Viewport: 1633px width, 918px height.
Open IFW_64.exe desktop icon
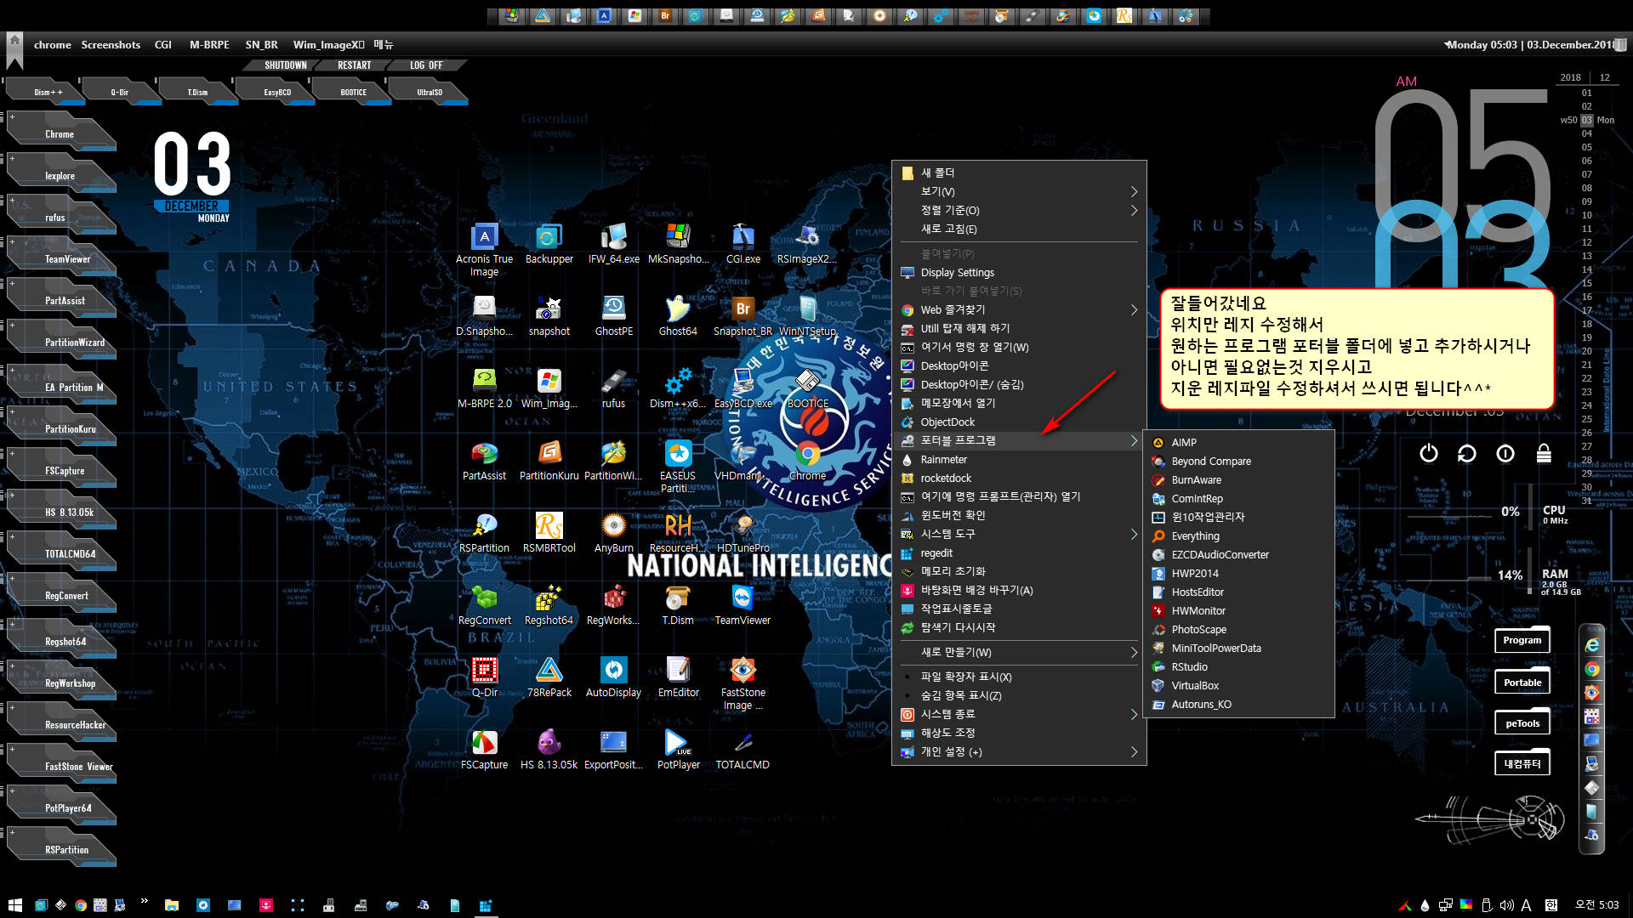(613, 245)
